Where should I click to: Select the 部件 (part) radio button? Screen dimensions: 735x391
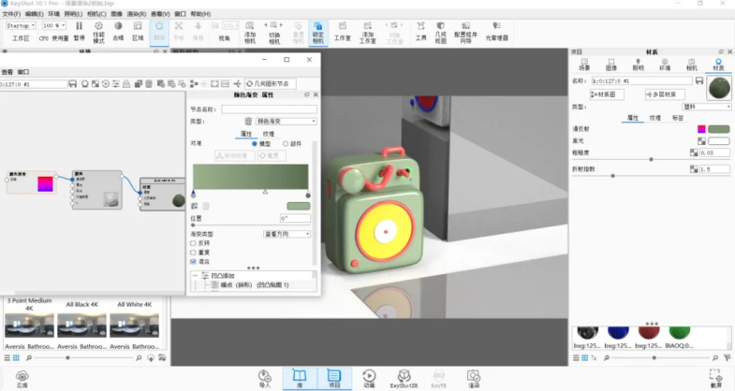click(x=286, y=144)
